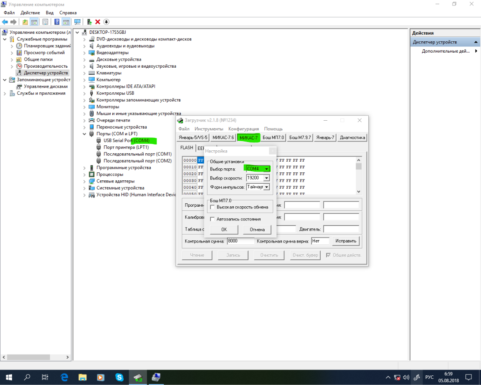Expand the Видеоадаптеры tree node

[84, 53]
